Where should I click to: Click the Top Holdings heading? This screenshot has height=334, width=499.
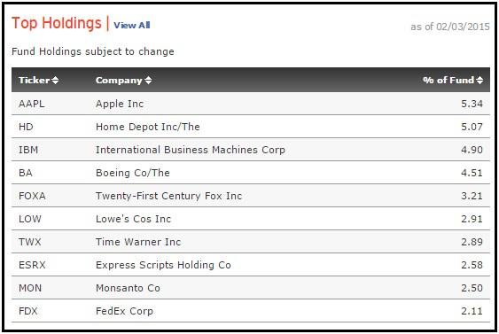(x=57, y=23)
